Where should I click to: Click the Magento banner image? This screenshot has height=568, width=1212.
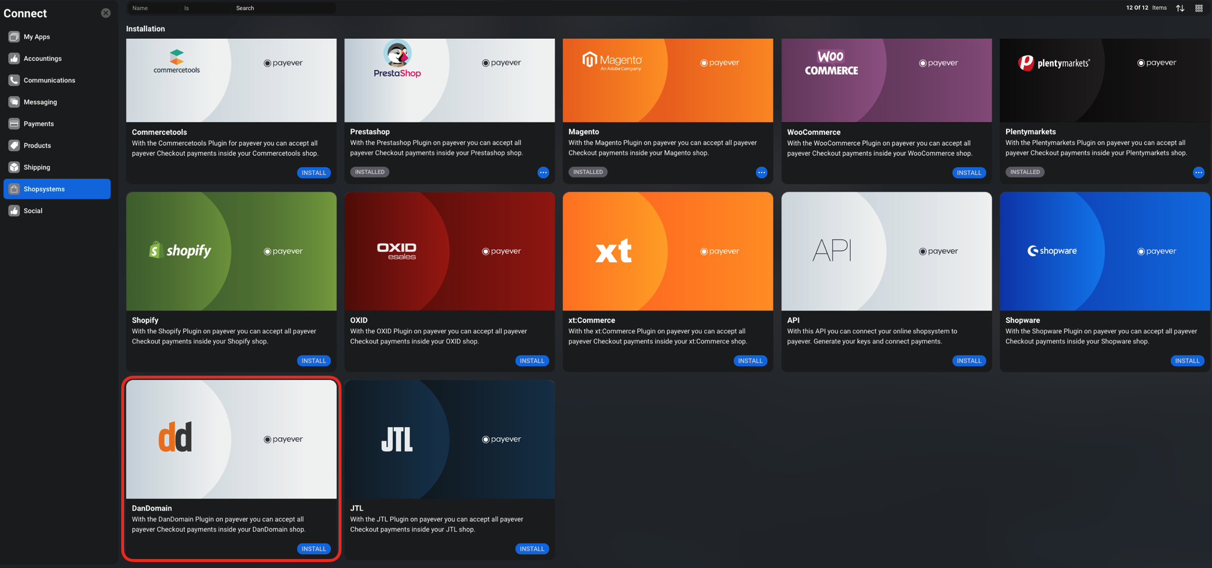coord(667,81)
